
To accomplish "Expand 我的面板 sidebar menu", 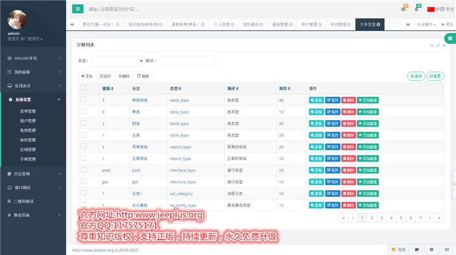I will point(33,72).
